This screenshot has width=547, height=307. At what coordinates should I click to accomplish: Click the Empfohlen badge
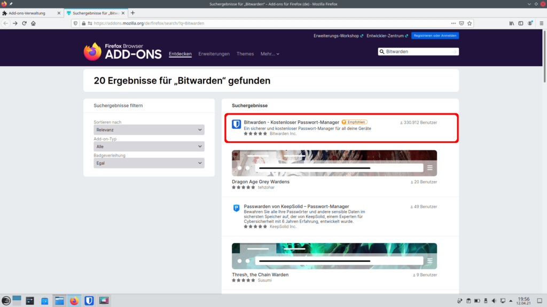click(x=354, y=122)
